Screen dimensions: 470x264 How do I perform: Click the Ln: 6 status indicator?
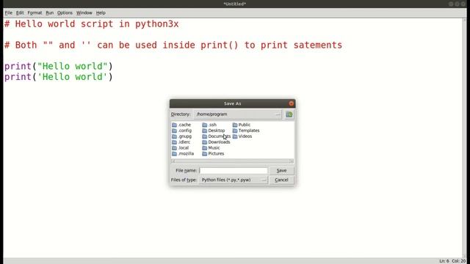[x=444, y=261]
